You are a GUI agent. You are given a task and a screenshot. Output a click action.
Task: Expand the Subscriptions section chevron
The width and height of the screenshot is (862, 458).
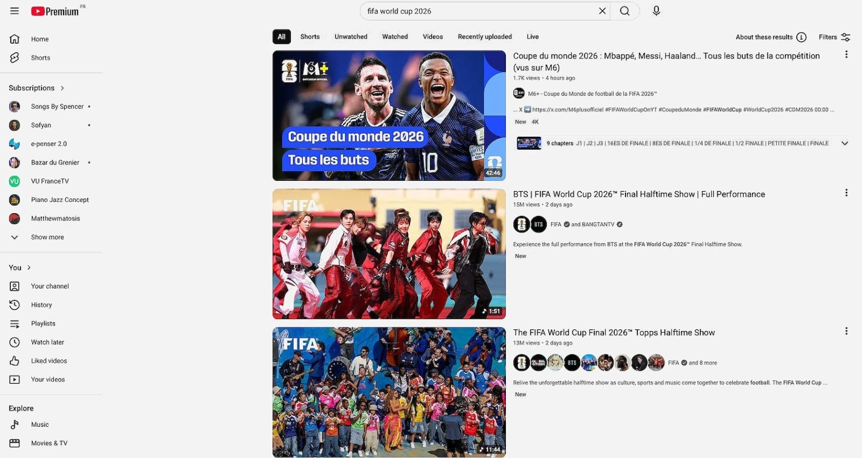[x=62, y=88]
